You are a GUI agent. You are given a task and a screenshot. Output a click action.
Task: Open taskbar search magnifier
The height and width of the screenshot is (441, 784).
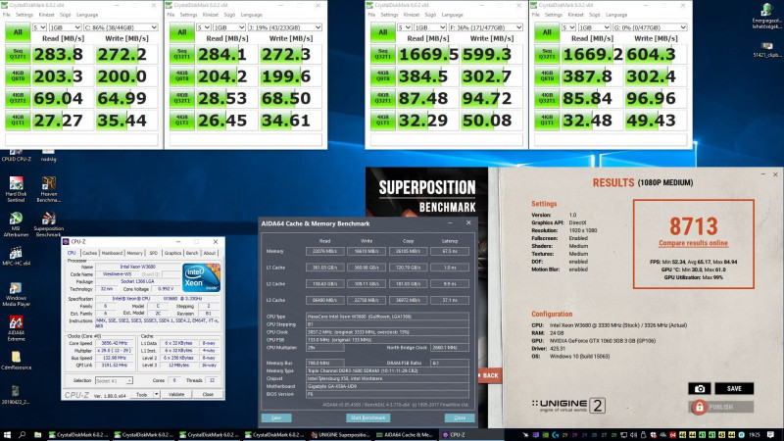22,435
